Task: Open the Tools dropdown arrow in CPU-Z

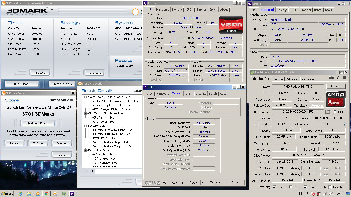Action: 202,182
